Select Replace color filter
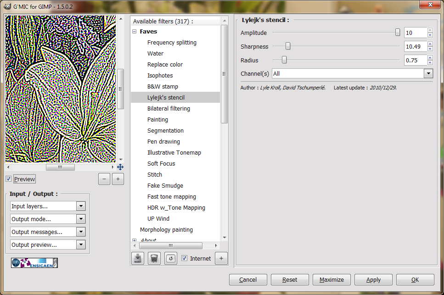The height and width of the screenshot is (295, 444). [x=165, y=65]
